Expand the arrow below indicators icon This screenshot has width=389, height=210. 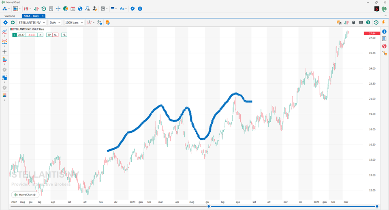pos(4,36)
